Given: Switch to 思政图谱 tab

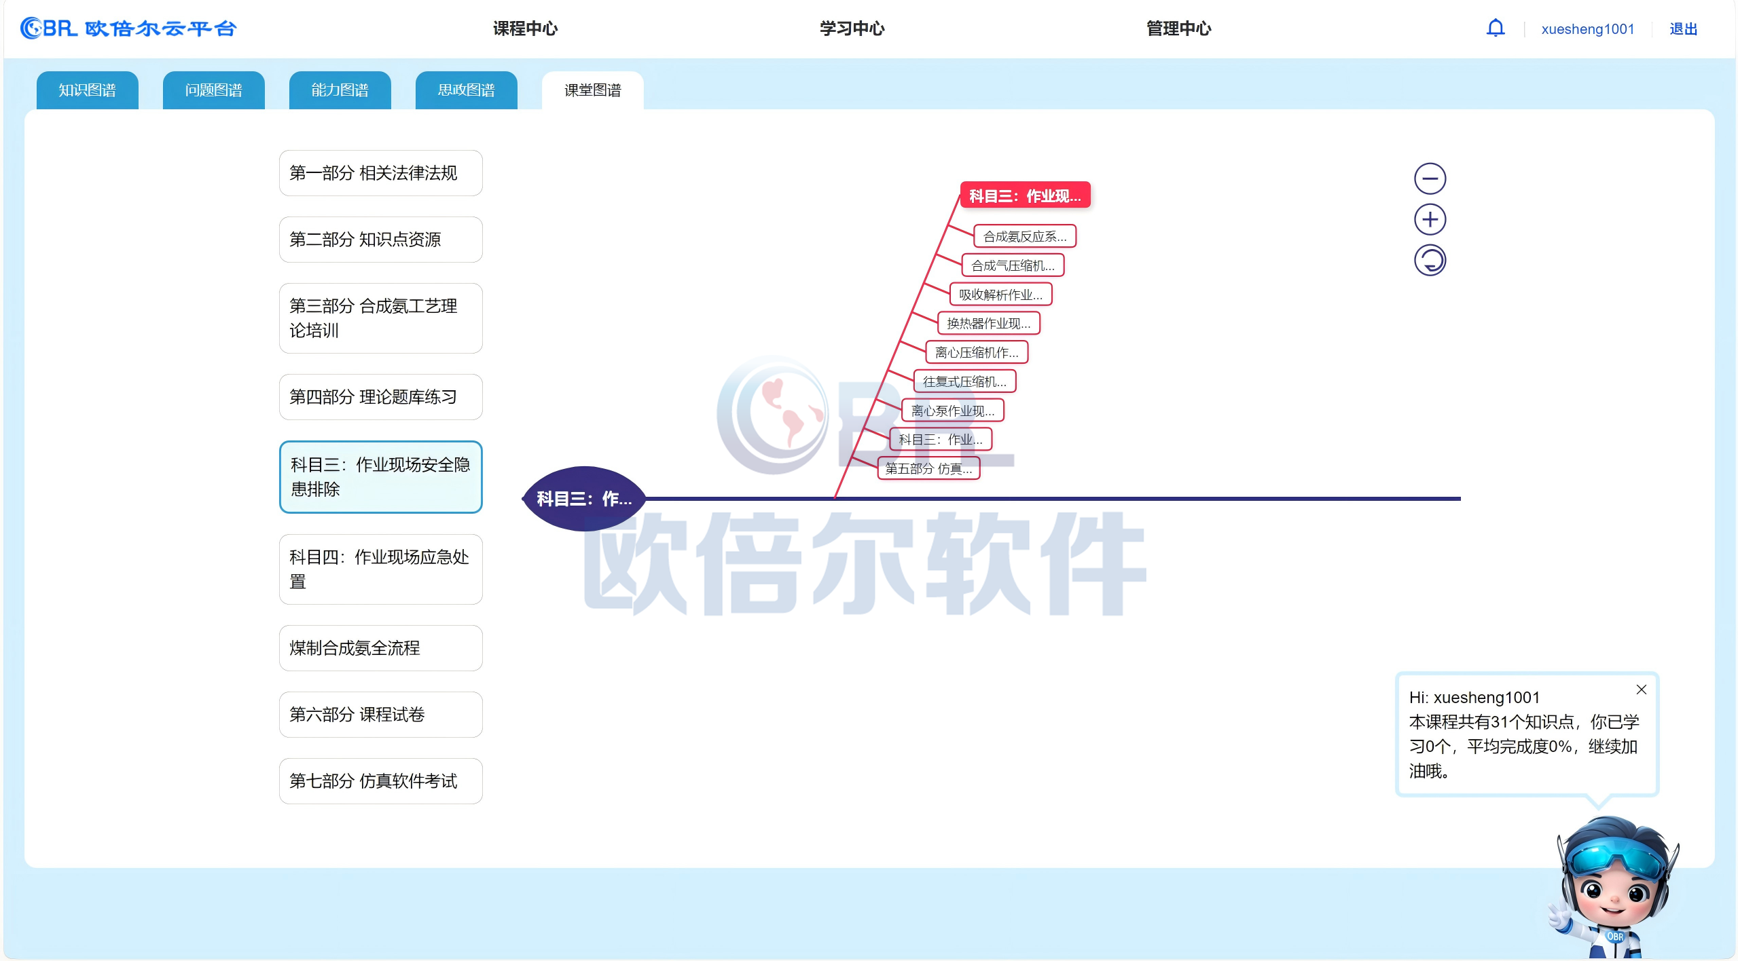Looking at the screenshot, I should tap(466, 90).
